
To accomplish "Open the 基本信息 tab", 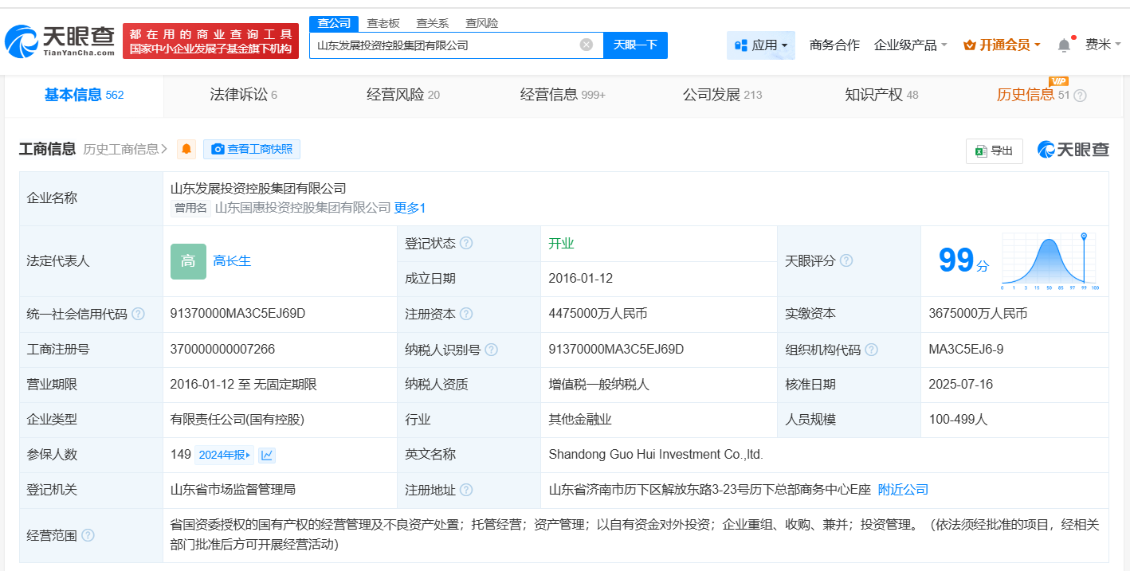I will coord(84,95).
